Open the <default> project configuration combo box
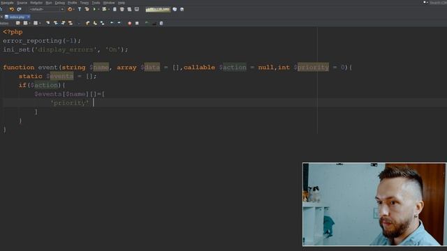This screenshot has height=251, width=447. [47, 9]
